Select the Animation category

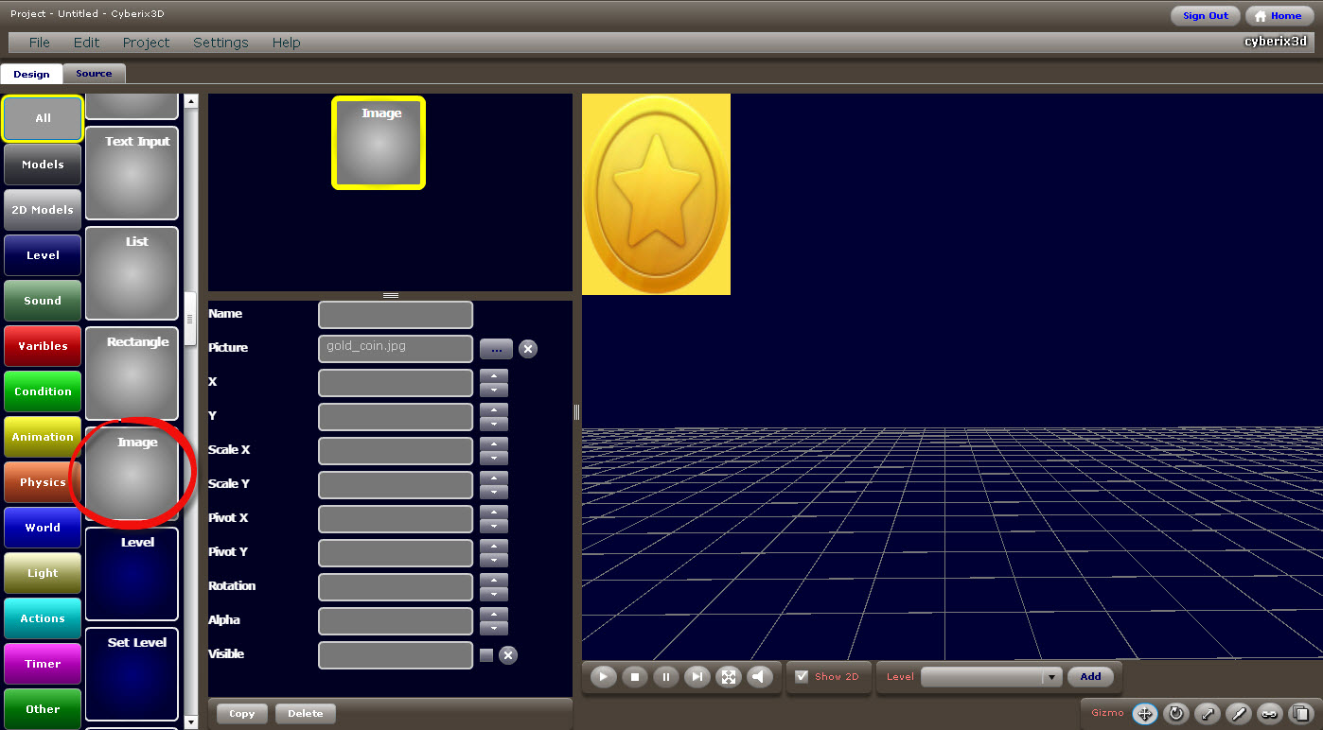click(43, 437)
